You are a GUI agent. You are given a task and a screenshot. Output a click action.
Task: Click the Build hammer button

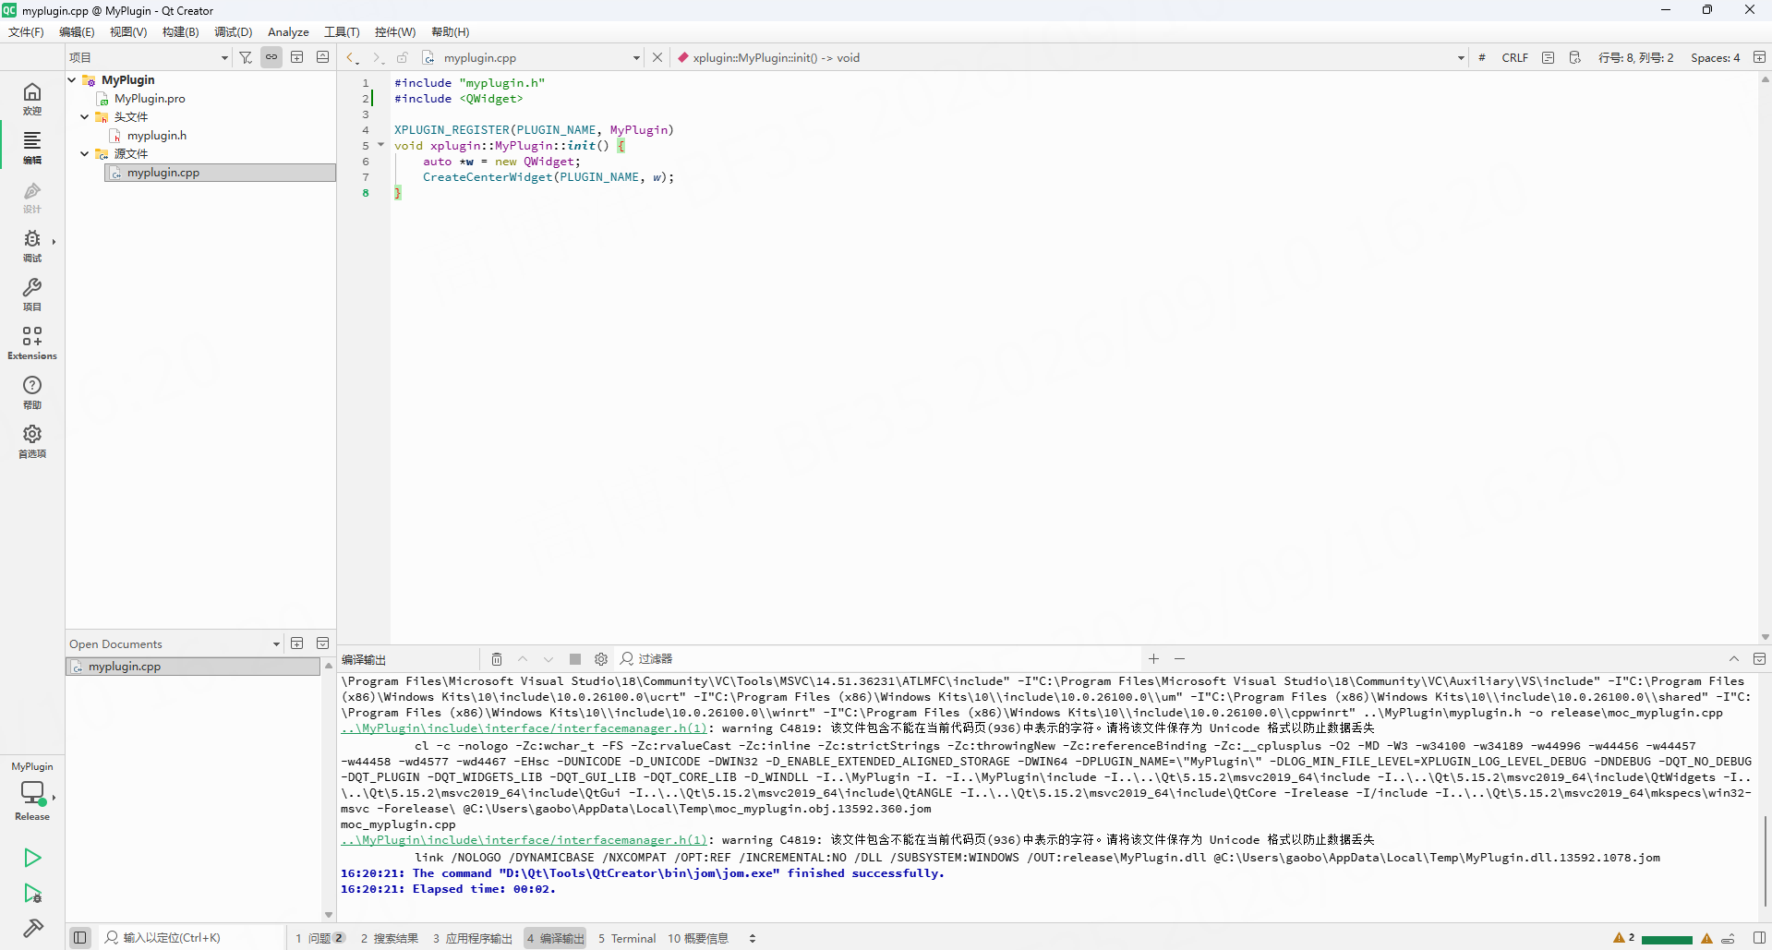[32, 928]
